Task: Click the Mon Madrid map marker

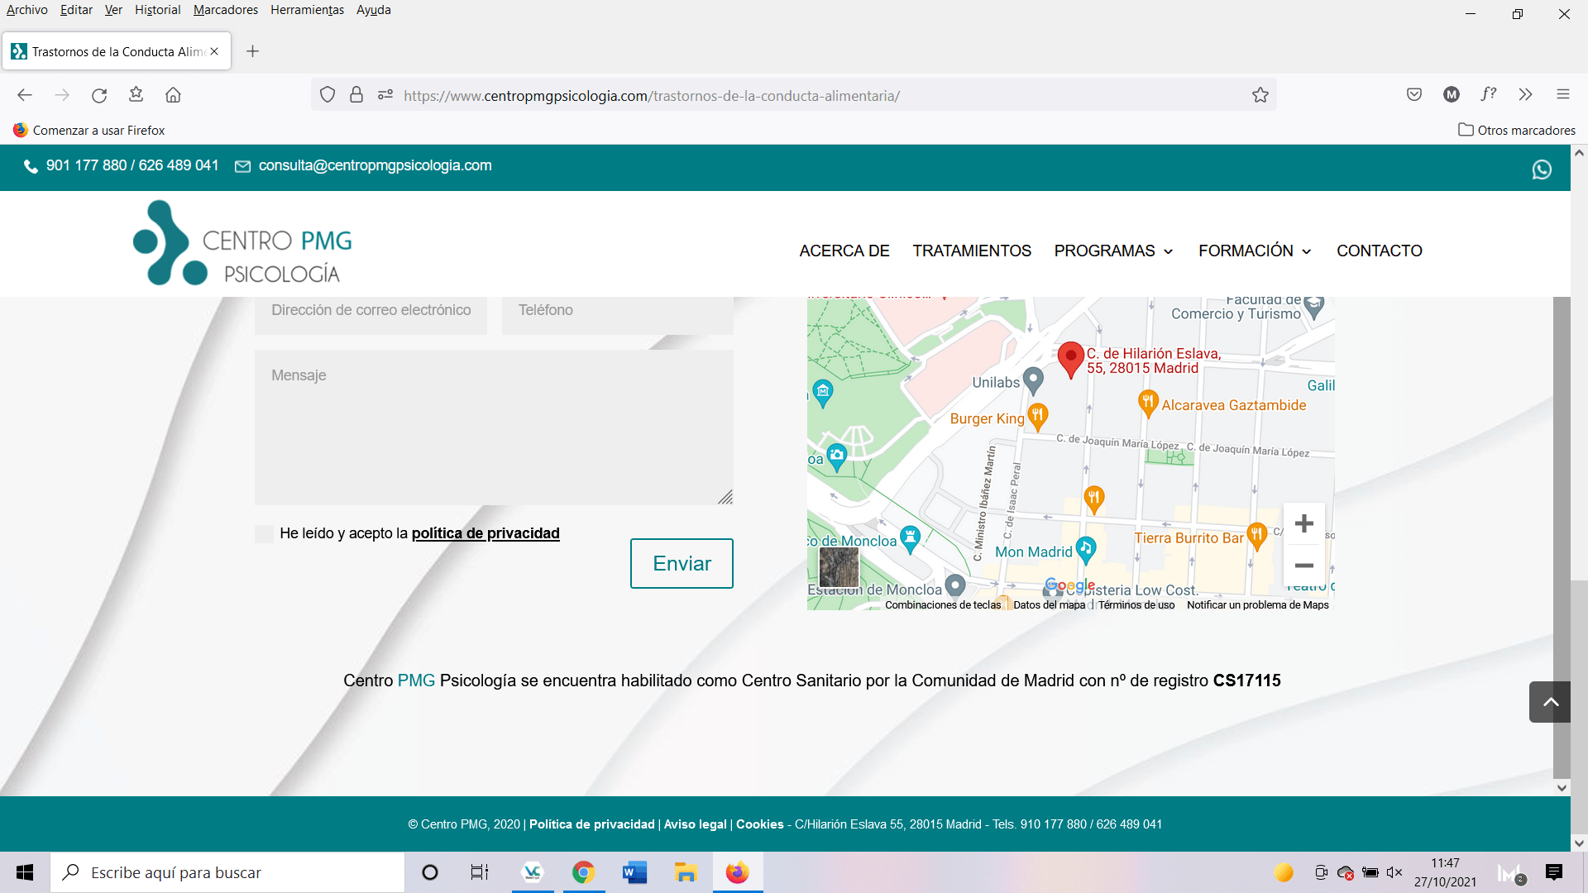Action: tap(1086, 549)
